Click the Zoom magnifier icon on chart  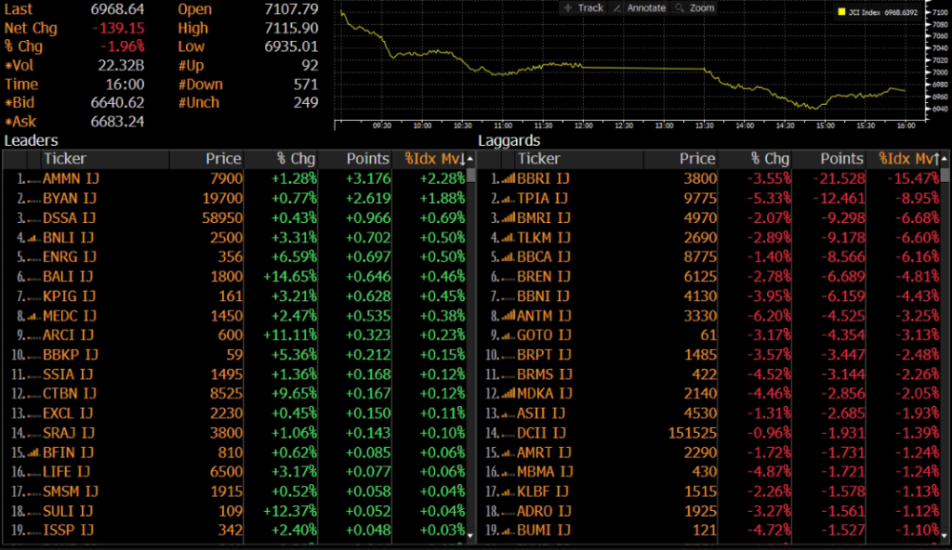click(680, 7)
